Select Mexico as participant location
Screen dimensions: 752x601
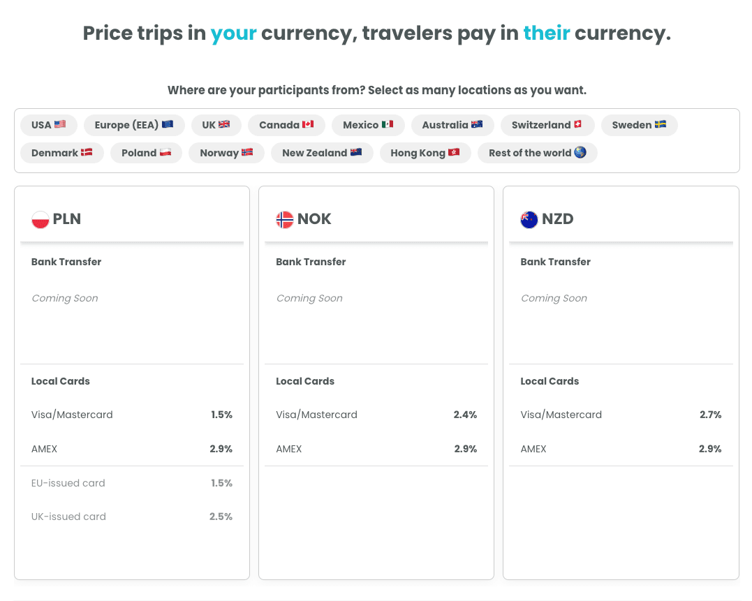tap(368, 125)
